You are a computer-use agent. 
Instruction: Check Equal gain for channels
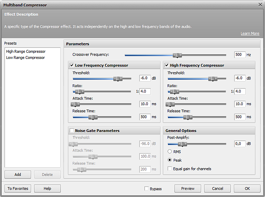pyautogui.click(x=170, y=169)
